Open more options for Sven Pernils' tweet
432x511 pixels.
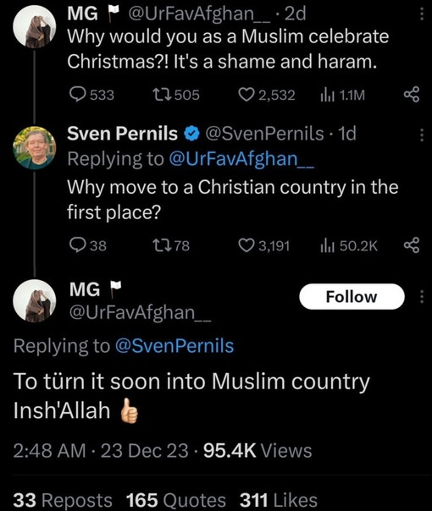(422, 135)
